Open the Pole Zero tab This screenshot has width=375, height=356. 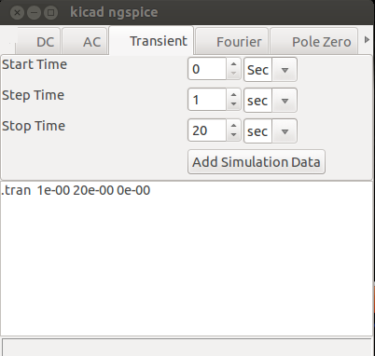pyautogui.click(x=314, y=42)
